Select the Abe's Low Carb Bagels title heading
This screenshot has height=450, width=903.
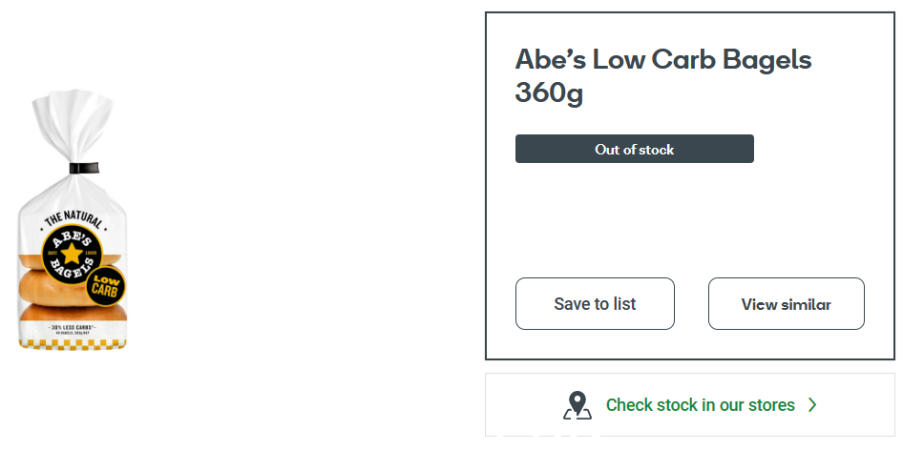click(663, 76)
